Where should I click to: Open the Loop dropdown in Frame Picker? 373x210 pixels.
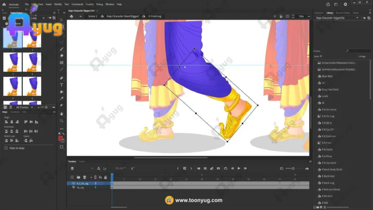(38, 18)
